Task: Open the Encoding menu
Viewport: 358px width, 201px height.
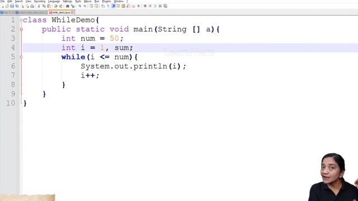Action: click(x=40, y=1)
